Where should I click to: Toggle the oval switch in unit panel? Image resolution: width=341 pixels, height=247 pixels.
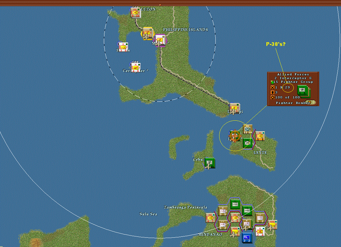310,102
